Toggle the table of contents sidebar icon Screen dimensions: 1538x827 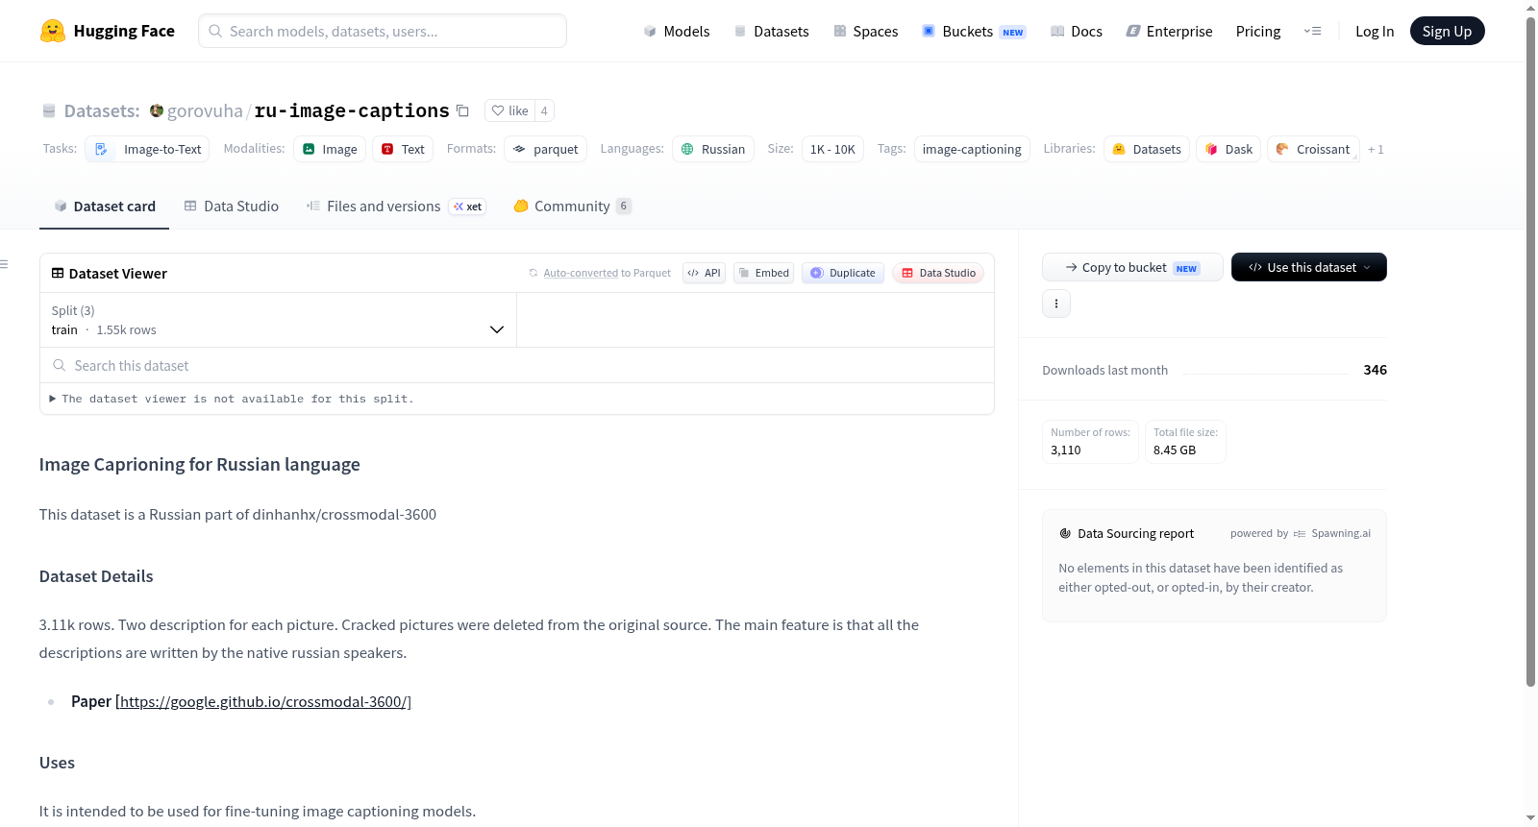4,264
